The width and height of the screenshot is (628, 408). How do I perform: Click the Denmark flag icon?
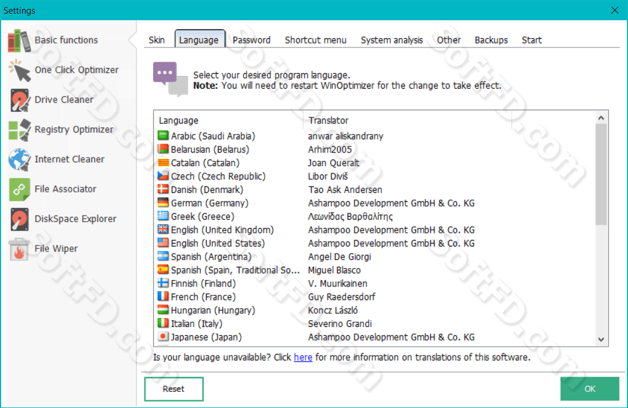[163, 189]
